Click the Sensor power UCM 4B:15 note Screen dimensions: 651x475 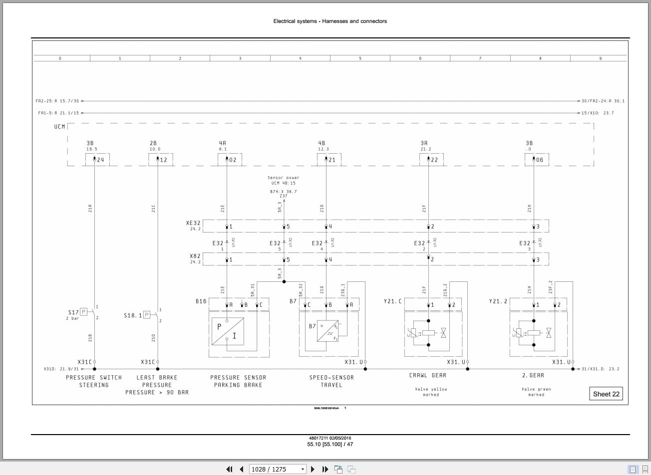coord(284,180)
